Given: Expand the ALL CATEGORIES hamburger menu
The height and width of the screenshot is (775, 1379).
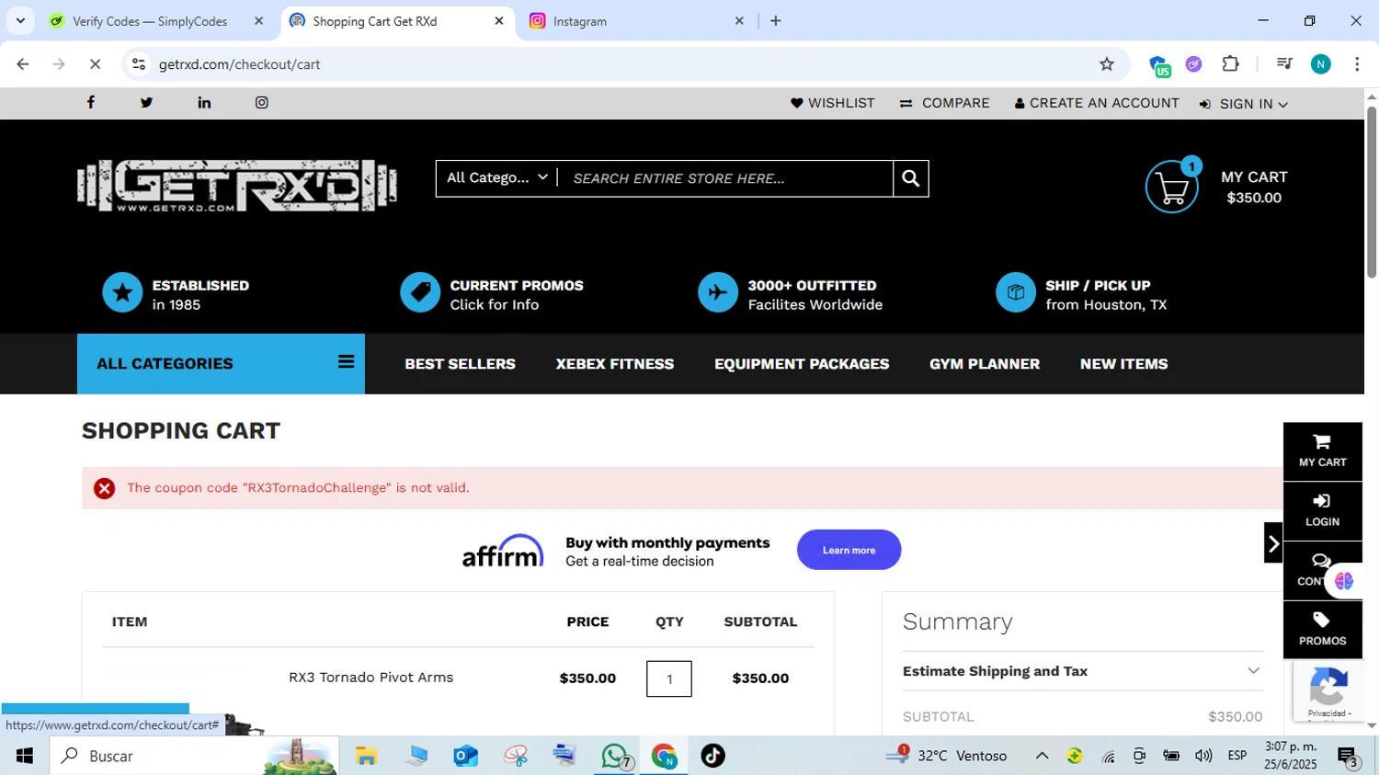Looking at the screenshot, I should tap(346, 362).
